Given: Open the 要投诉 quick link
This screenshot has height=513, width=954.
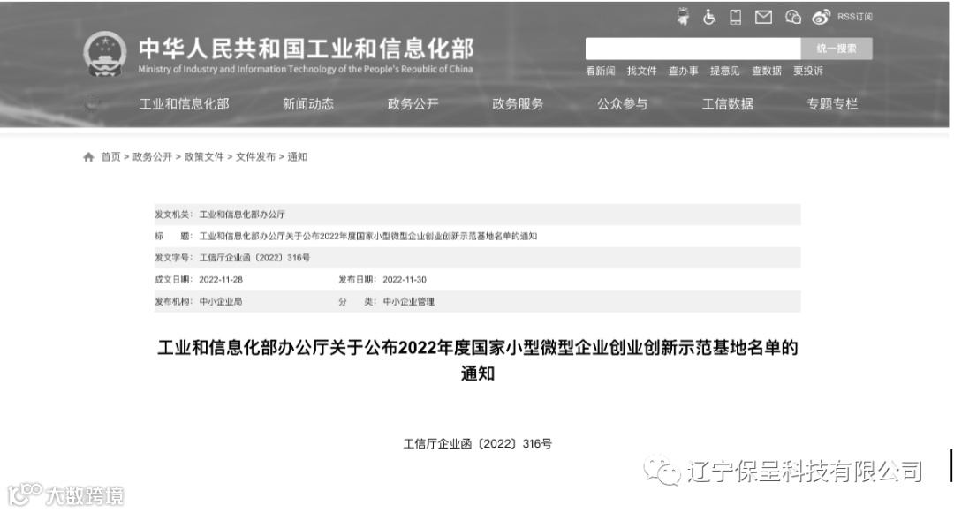Looking at the screenshot, I should [808, 72].
